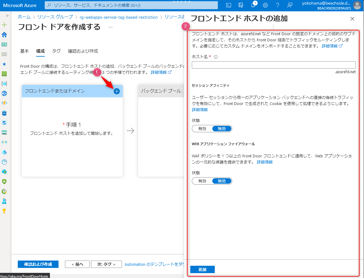
Task: Close the フロントエンド ホストの追加 panel
Action: click(352, 19)
